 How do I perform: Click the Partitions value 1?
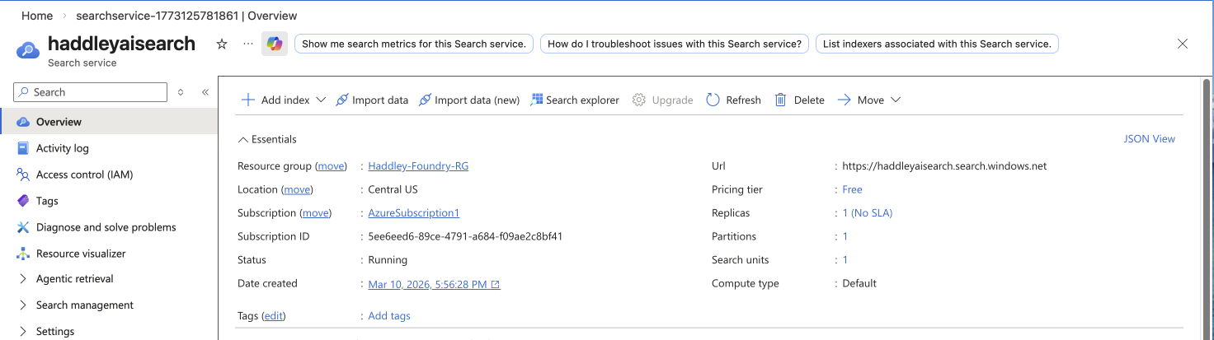(x=845, y=236)
